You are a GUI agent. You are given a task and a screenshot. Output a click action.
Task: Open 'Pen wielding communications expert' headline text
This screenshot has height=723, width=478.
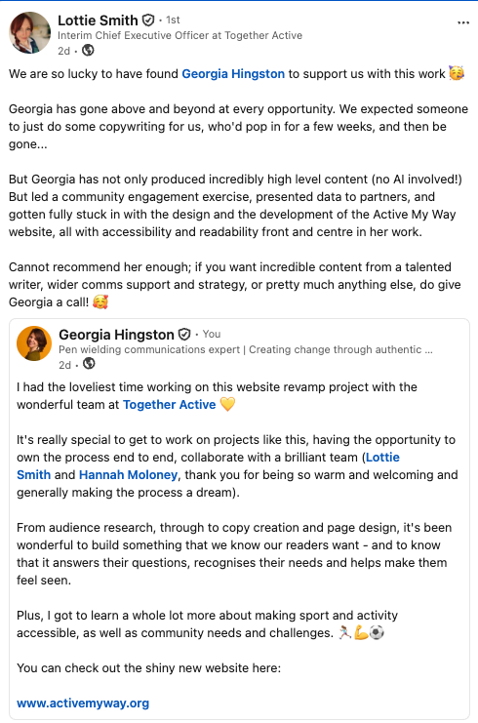click(x=149, y=349)
